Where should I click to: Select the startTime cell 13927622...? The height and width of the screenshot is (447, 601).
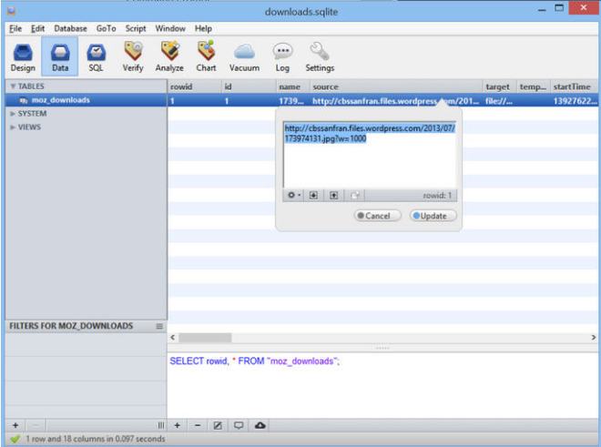click(x=574, y=101)
